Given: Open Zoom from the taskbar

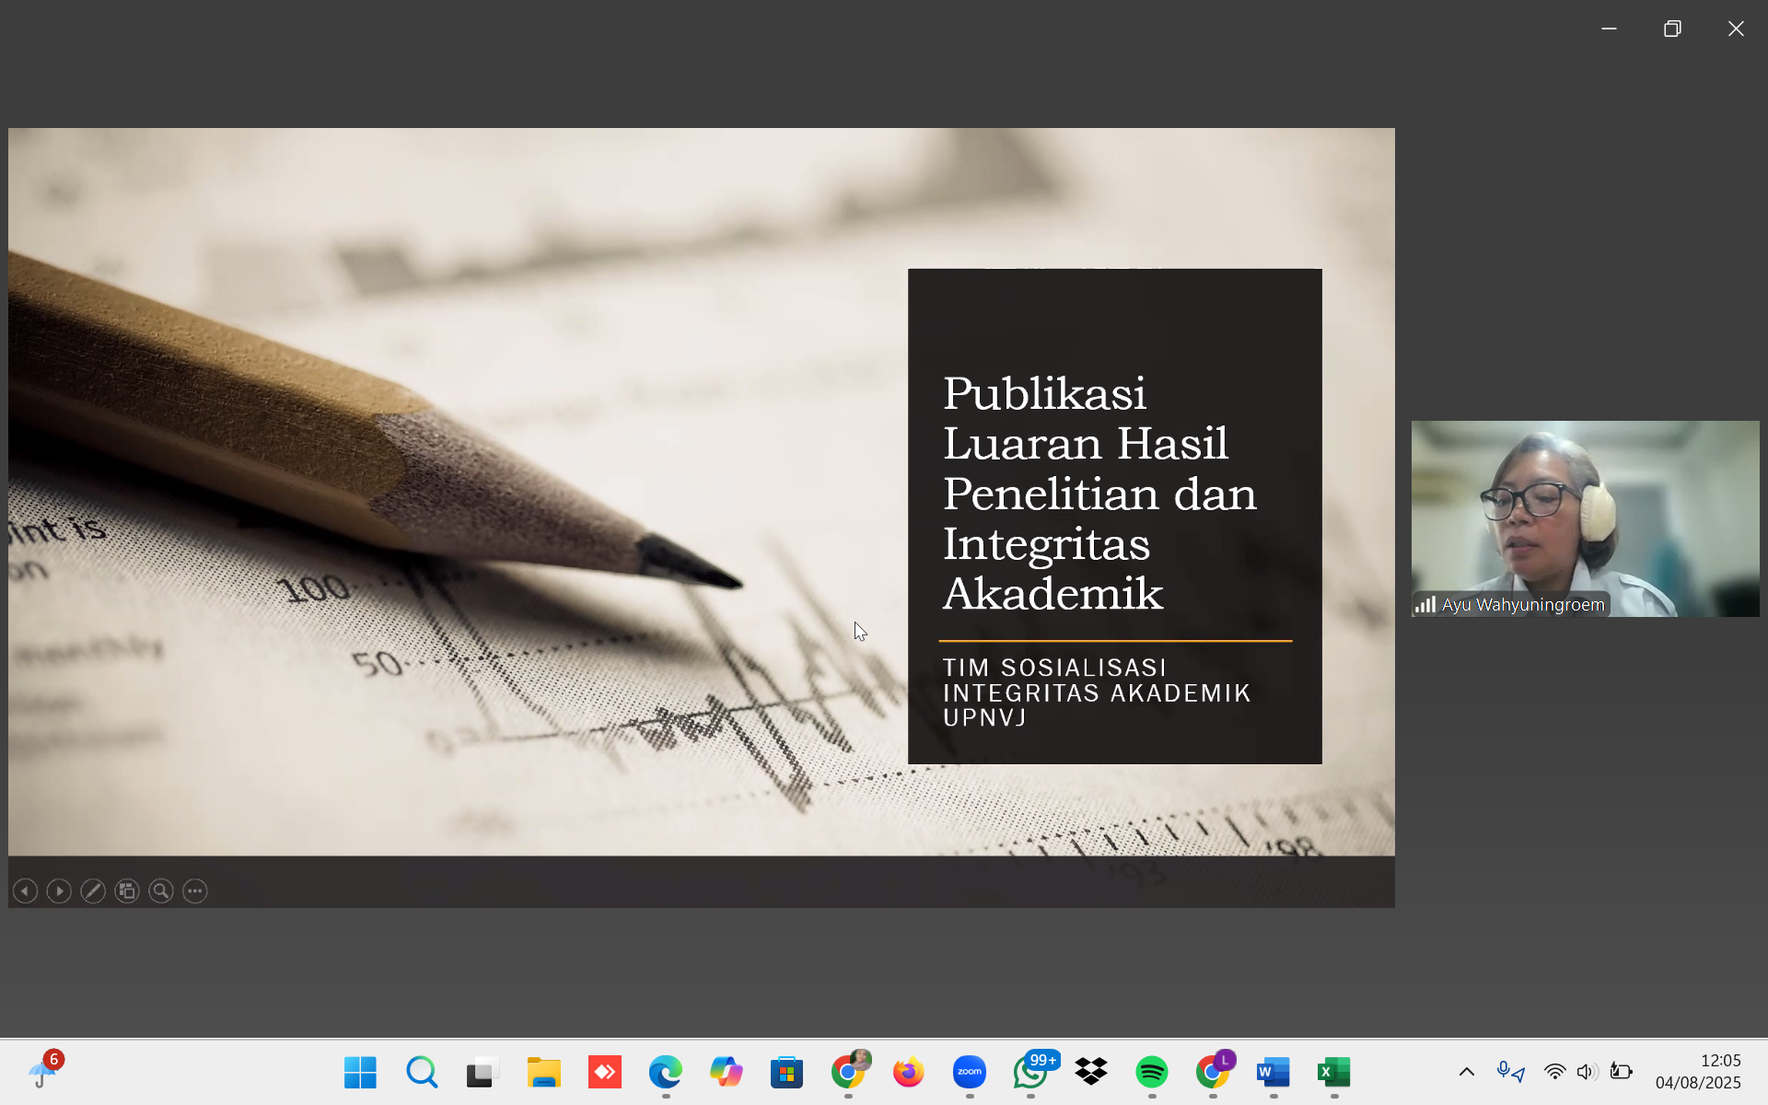Looking at the screenshot, I should coord(969,1072).
